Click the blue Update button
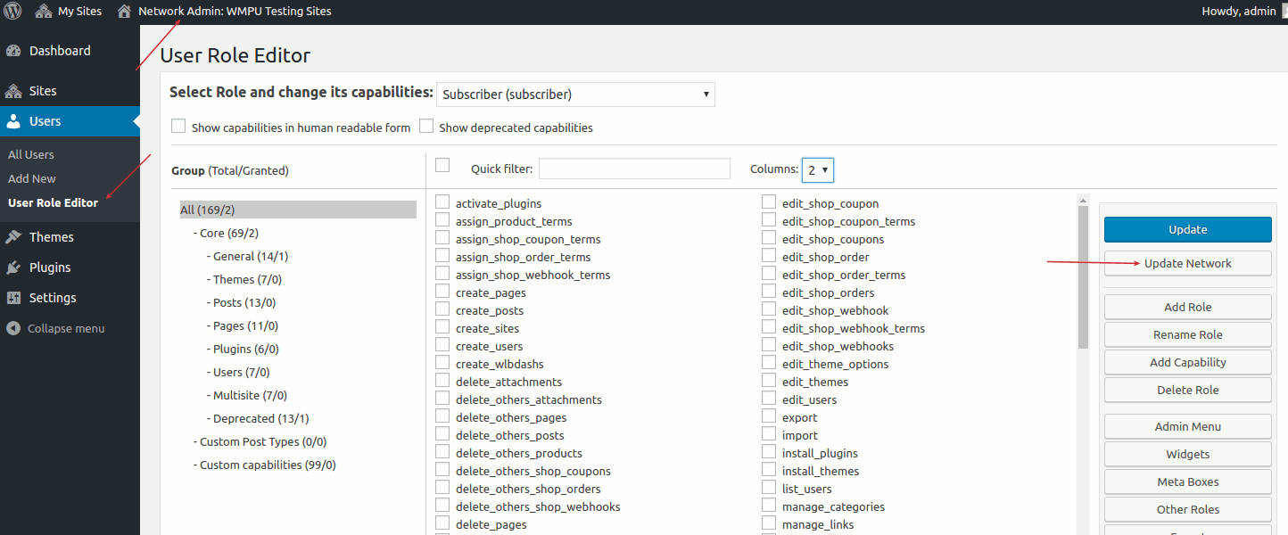The height and width of the screenshot is (535, 1288). [x=1187, y=229]
